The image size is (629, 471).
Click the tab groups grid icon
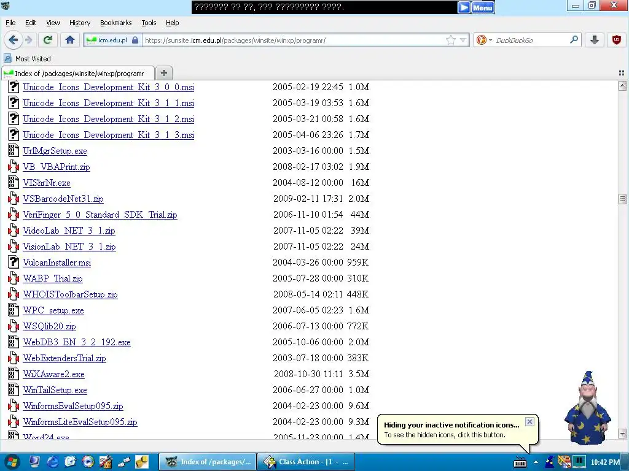622,73
